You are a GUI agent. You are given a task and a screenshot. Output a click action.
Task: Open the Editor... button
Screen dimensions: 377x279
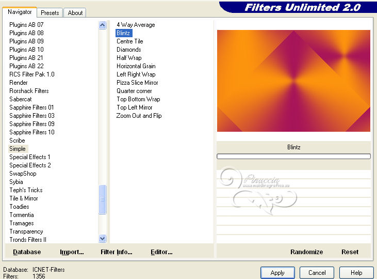(161, 252)
